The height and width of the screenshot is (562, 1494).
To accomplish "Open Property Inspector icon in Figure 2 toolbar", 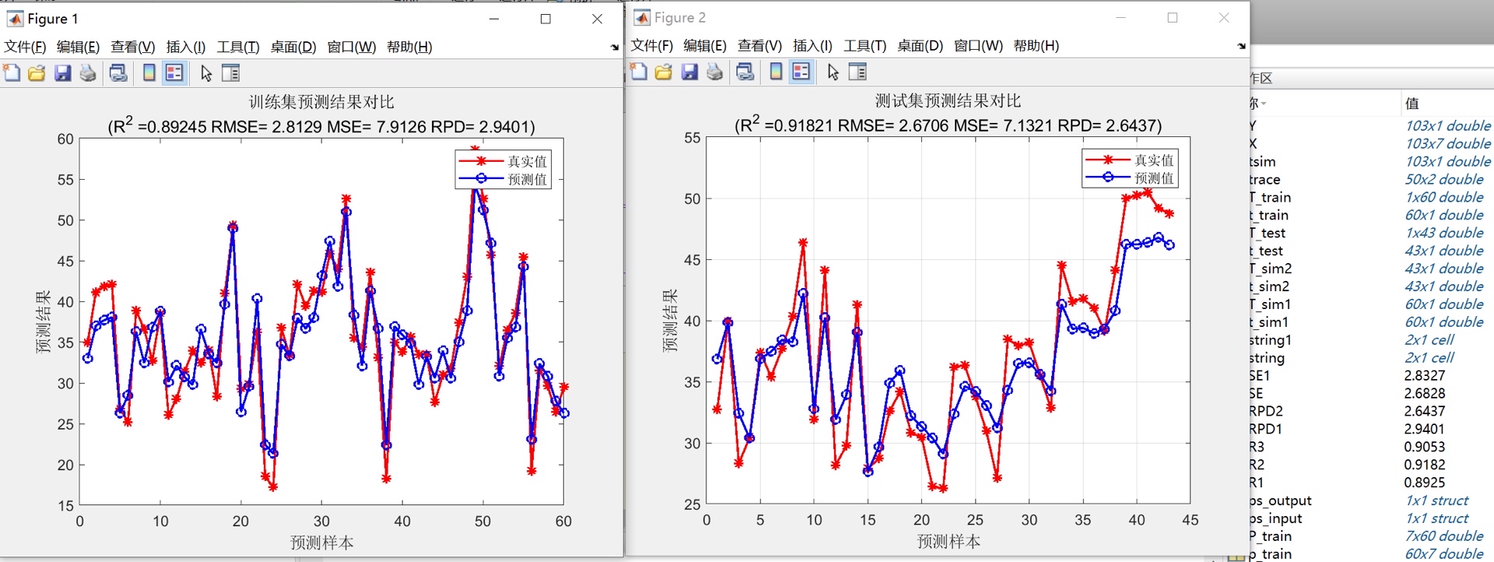I will point(858,72).
